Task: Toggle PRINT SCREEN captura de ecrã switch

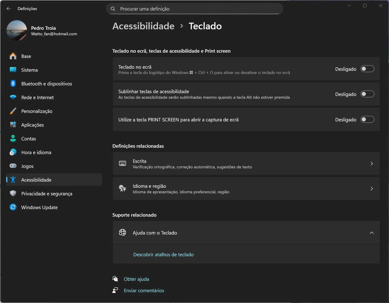Action: [x=367, y=119]
